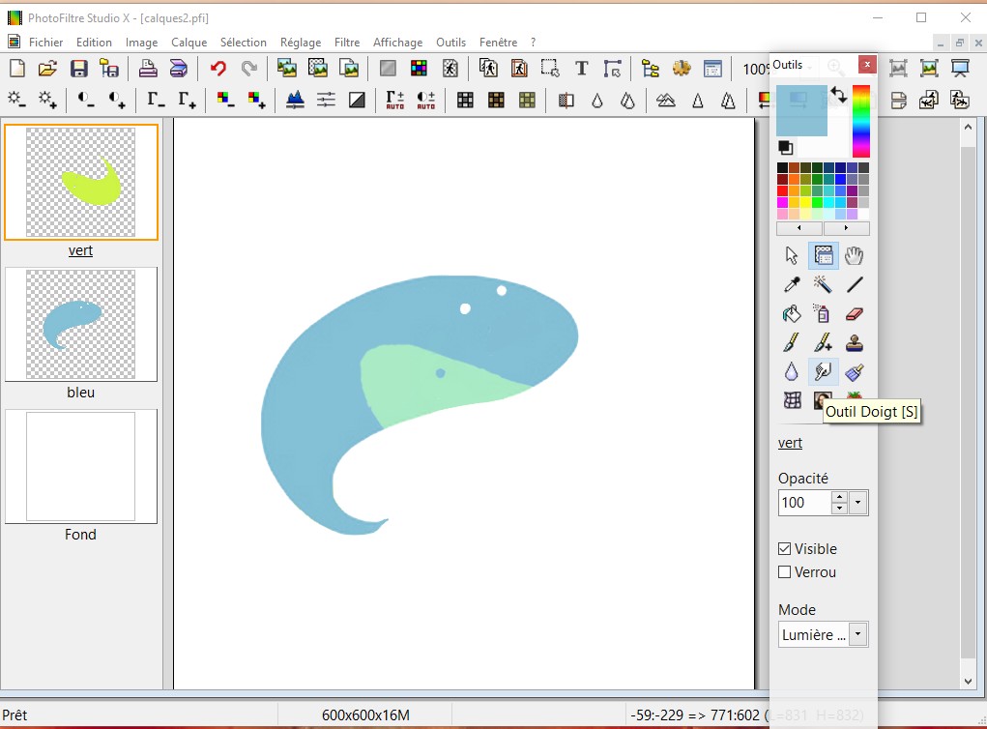Open the Calque menu
Viewport: 987px width, 729px height.
[189, 43]
